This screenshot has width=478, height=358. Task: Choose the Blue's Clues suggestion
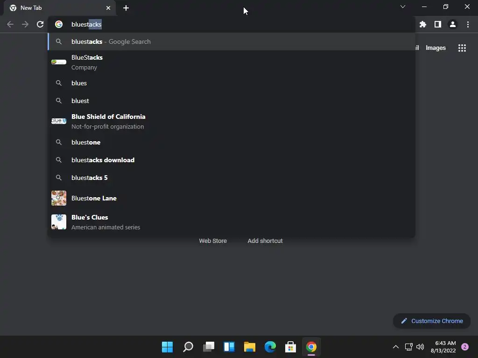tap(232, 222)
